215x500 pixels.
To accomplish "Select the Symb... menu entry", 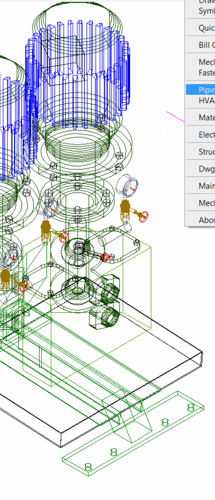I will (x=200, y=11).
